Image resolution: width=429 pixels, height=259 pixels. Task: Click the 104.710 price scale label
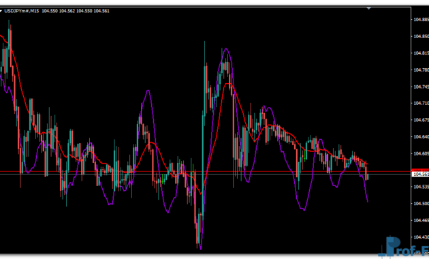(421, 103)
